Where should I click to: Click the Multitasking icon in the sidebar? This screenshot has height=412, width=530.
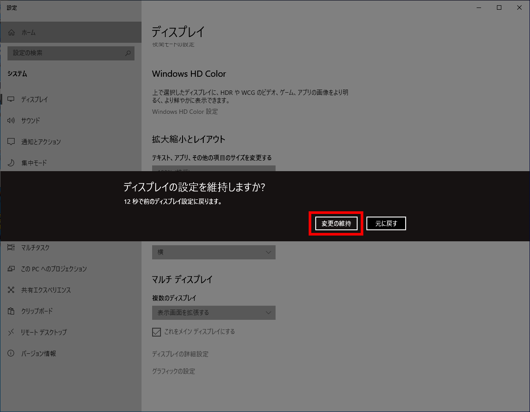(11, 248)
